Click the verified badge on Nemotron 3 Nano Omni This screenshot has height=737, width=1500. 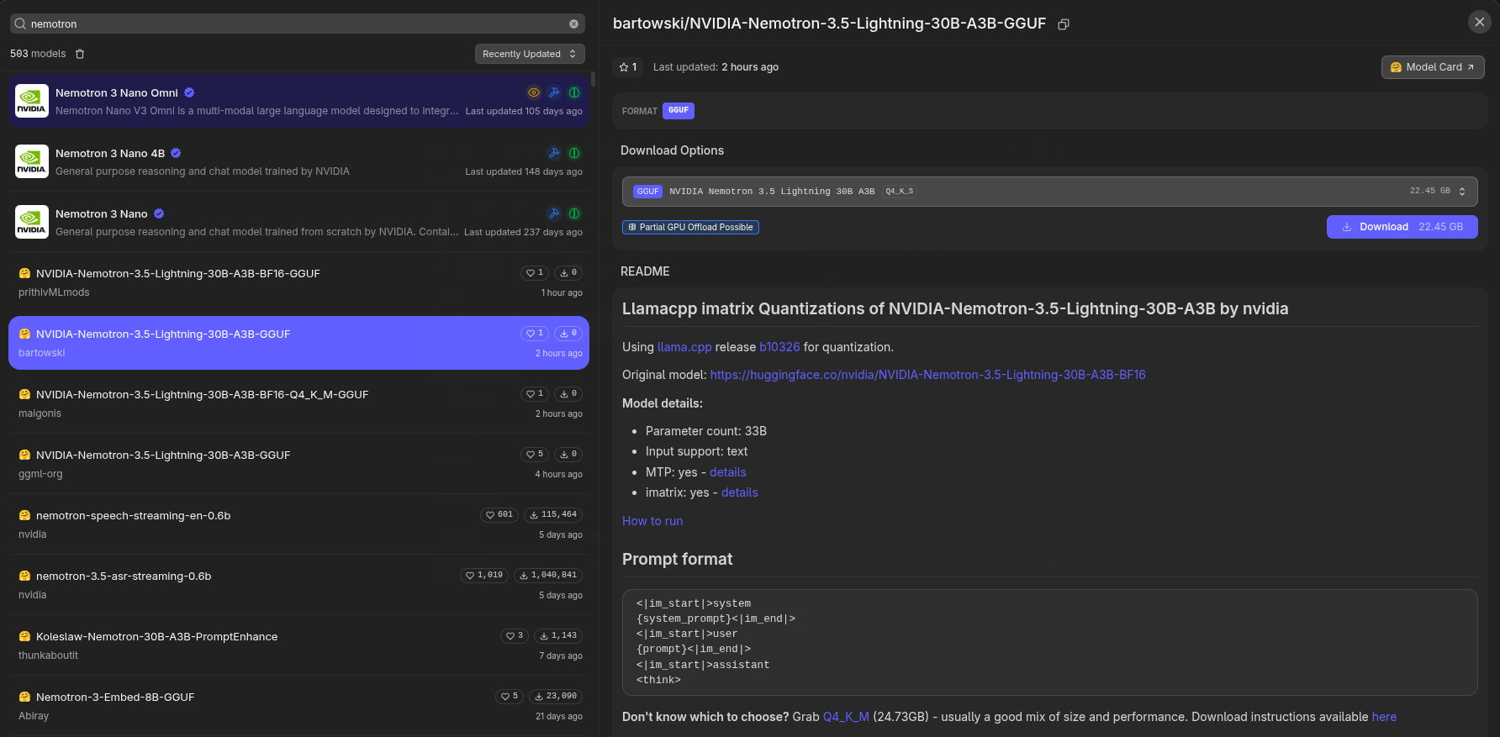[x=189, y=92]
